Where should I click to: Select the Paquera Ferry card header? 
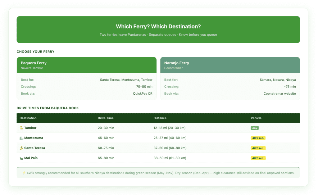click(87, 65)
